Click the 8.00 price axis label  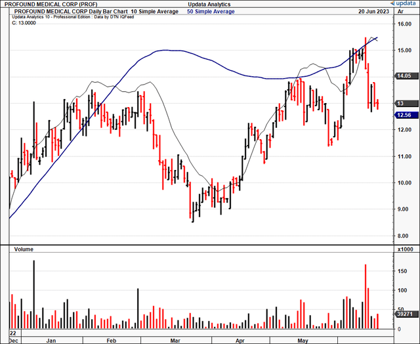[x=404, y=236]
